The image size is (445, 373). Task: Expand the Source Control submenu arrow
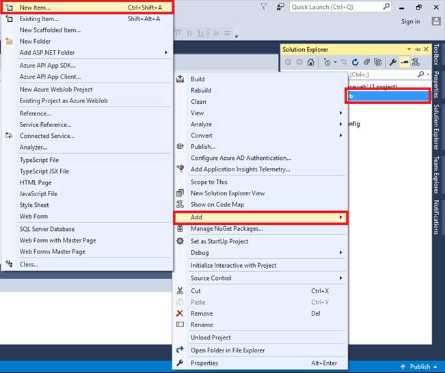point(340,278)
